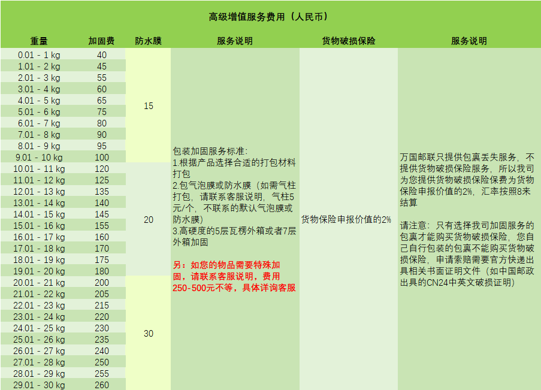541x390 pixels.
Task: Select the 重量 column header
Action: click(x=40, y=41)
